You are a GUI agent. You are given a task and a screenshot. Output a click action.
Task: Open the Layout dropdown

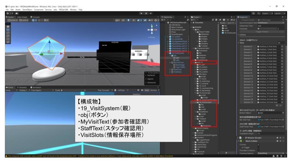(x=280, y=13)
